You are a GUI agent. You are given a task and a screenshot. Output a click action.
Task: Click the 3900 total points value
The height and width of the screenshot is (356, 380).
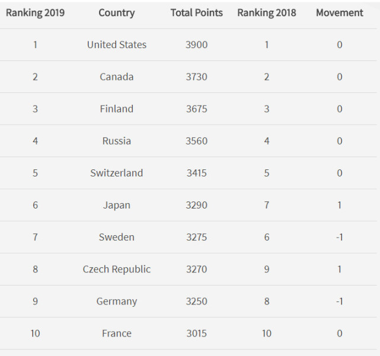click(x=197, y=44)
